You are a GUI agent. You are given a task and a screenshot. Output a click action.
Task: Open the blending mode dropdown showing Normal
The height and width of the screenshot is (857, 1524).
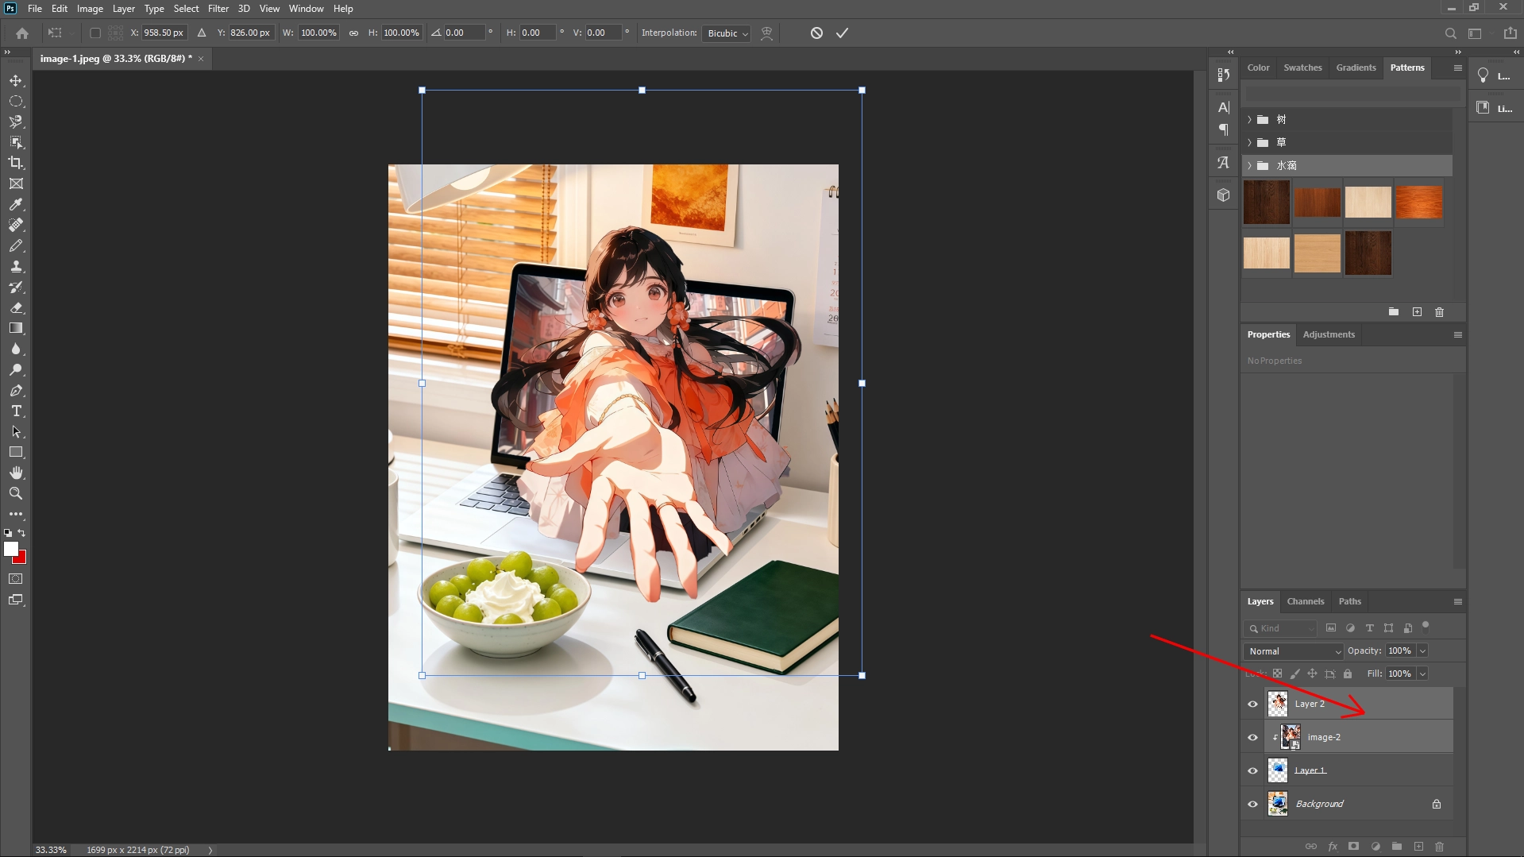[1293, 650]
